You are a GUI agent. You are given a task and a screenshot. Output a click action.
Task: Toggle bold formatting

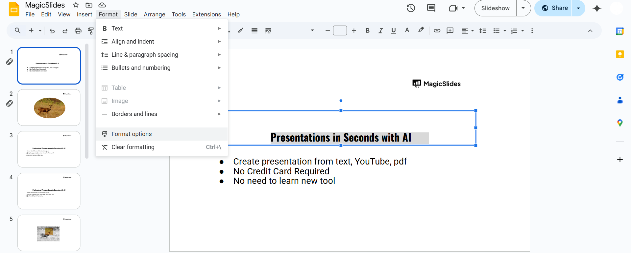point(368,30)
